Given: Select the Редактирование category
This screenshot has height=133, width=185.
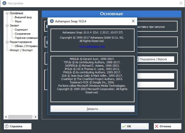Looking at the screenshot, I should point(21,42).
